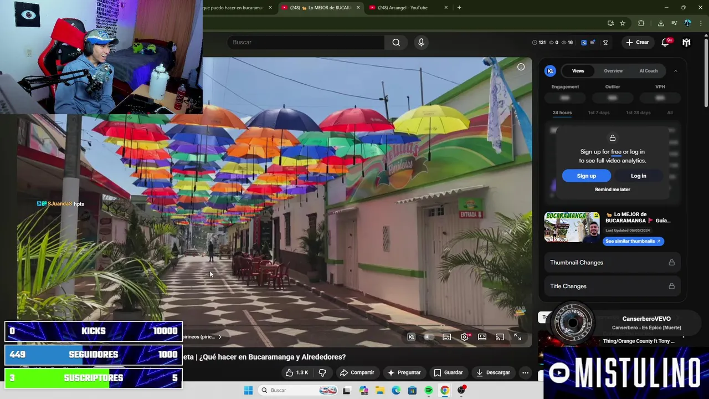Open the video info card icon
This screenshot has width=709, height=399.
521,66
